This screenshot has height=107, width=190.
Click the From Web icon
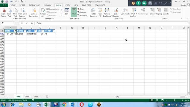(x=9, y=12)
